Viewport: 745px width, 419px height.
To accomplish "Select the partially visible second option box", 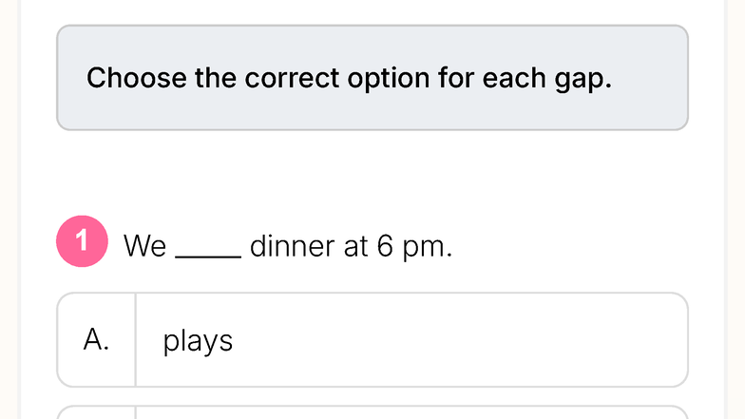I will tap(372, 412).
